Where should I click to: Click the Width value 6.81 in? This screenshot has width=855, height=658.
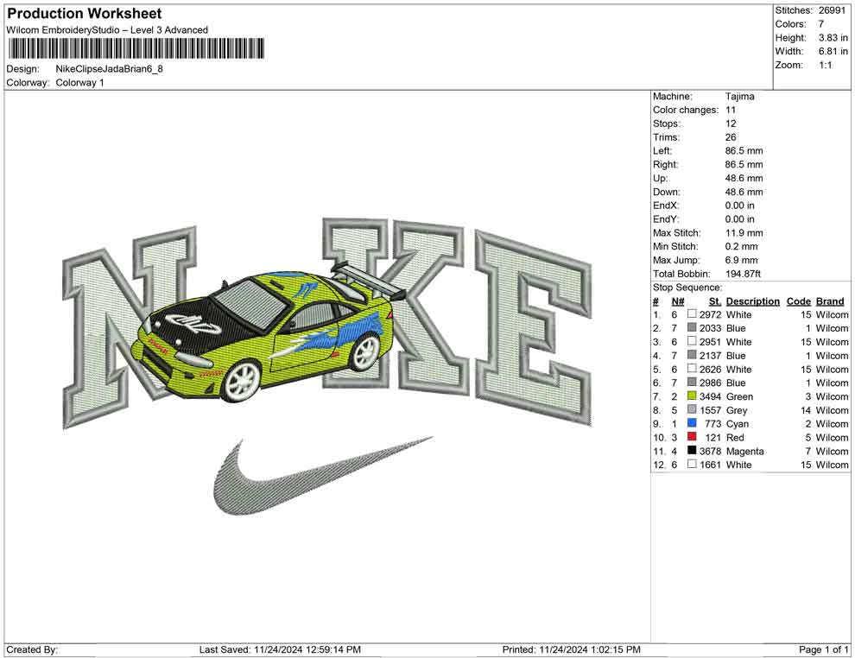(833, 51)
